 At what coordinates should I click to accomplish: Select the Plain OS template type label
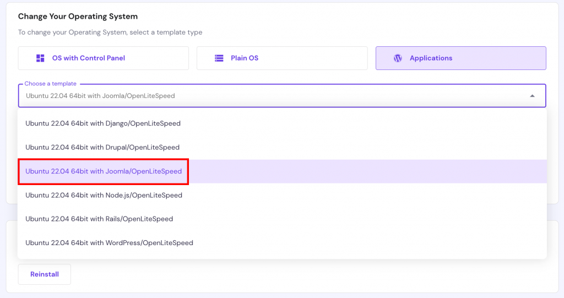[x=244, y=58]
